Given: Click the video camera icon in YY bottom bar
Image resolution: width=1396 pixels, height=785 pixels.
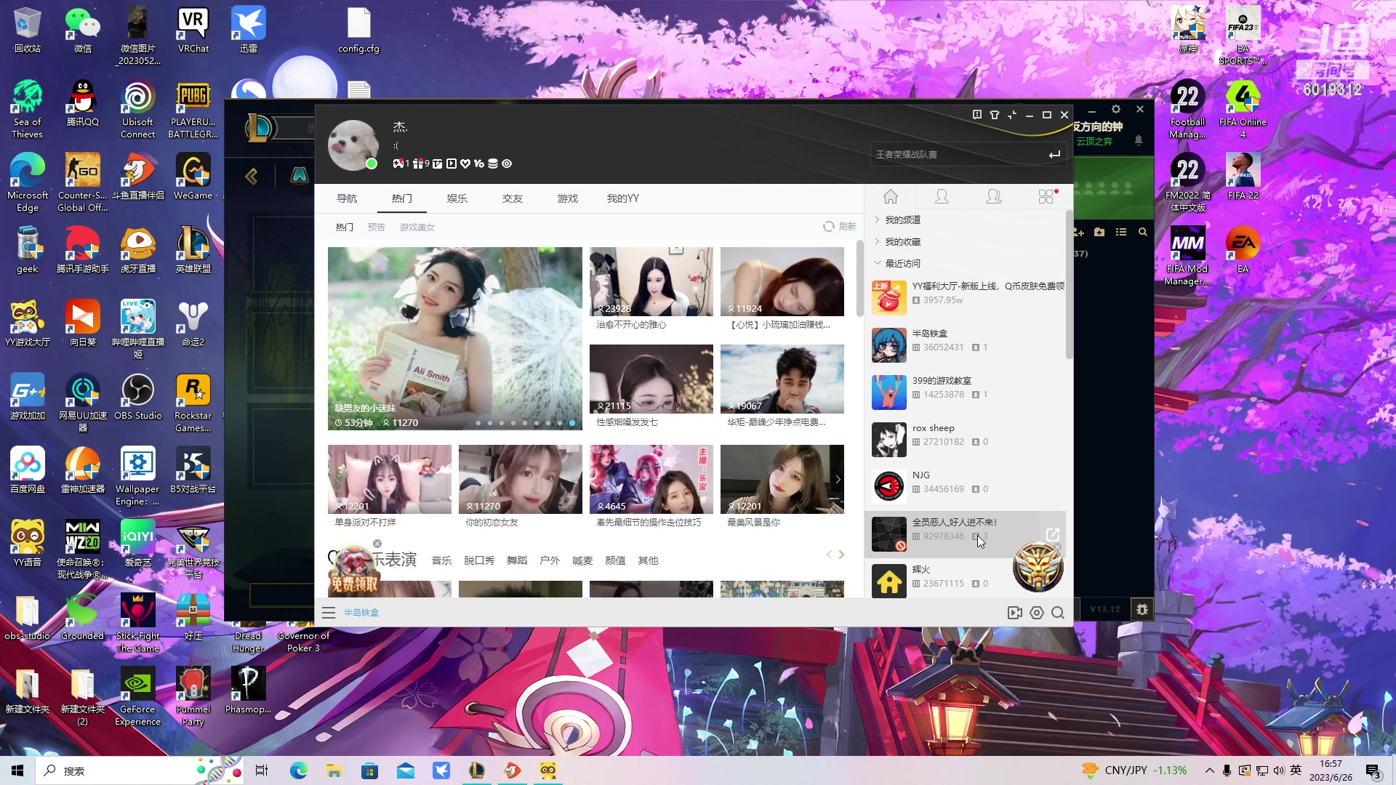Looking at the screenshot, I should (1015, 613).
